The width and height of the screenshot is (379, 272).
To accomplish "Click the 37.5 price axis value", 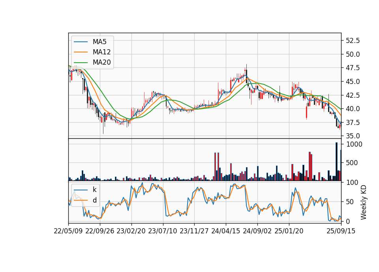I will [x=353, y=123].
